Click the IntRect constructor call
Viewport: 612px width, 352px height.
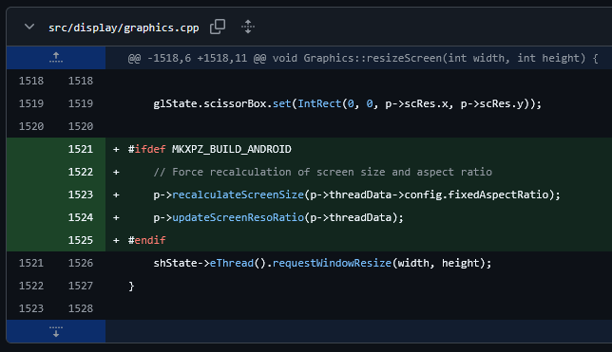(319, 103)
